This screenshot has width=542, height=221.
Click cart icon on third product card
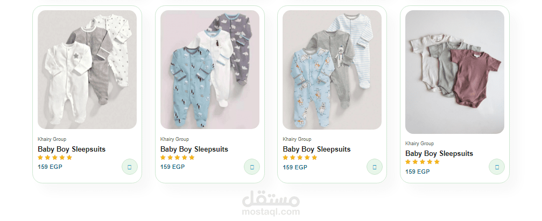point(375,167)
